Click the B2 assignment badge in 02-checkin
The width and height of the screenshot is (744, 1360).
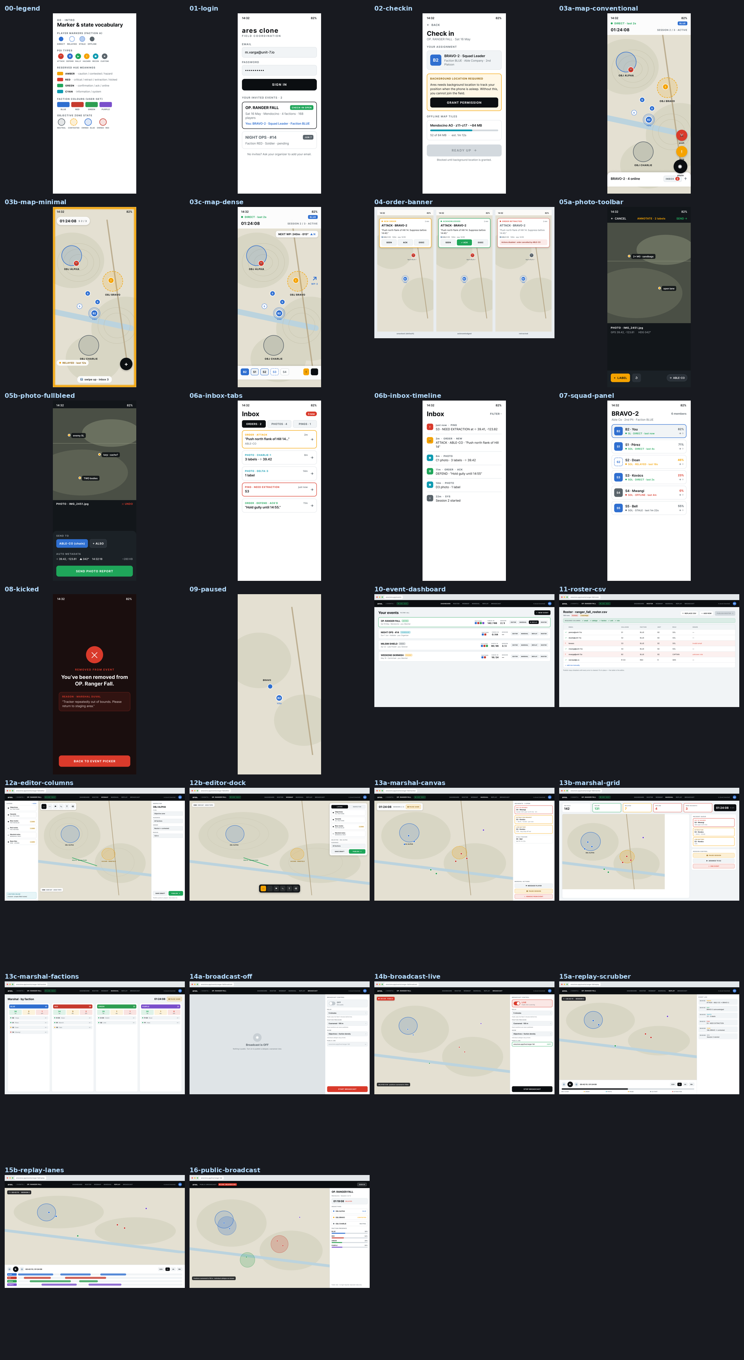436,60
